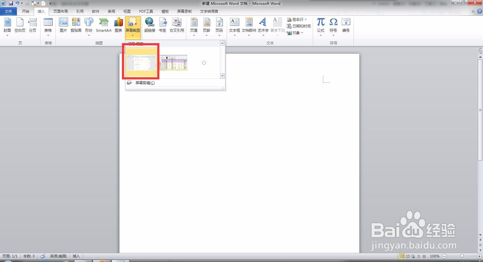Open the 文字转语音 tab
This screenshot has height=262, width=483.
coord(209,11)
